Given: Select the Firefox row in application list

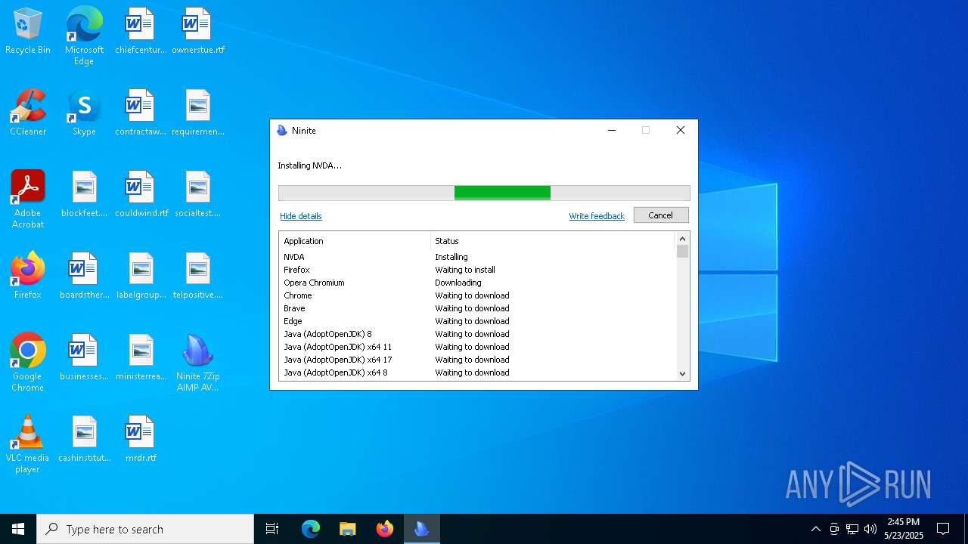Looking at the screenshot, I should click(477, 270).
